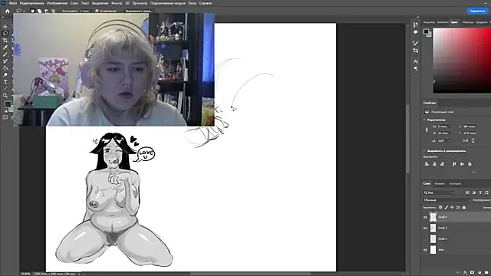Collapse the Align and Distribute section
The image size is (491, 276).
click(x=424, y=151)
